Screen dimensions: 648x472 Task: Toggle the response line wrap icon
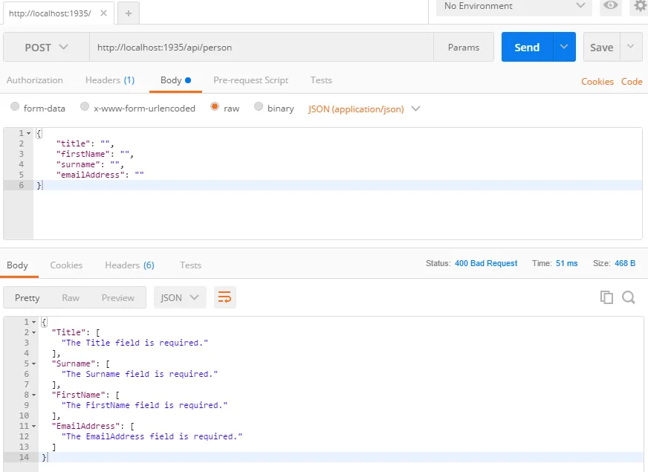click(x=224, y=297)
